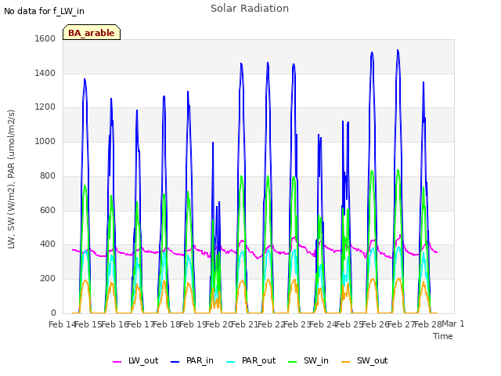Click the orange SW_out legend swatch
Screen dimensions: 501x376
346,362
